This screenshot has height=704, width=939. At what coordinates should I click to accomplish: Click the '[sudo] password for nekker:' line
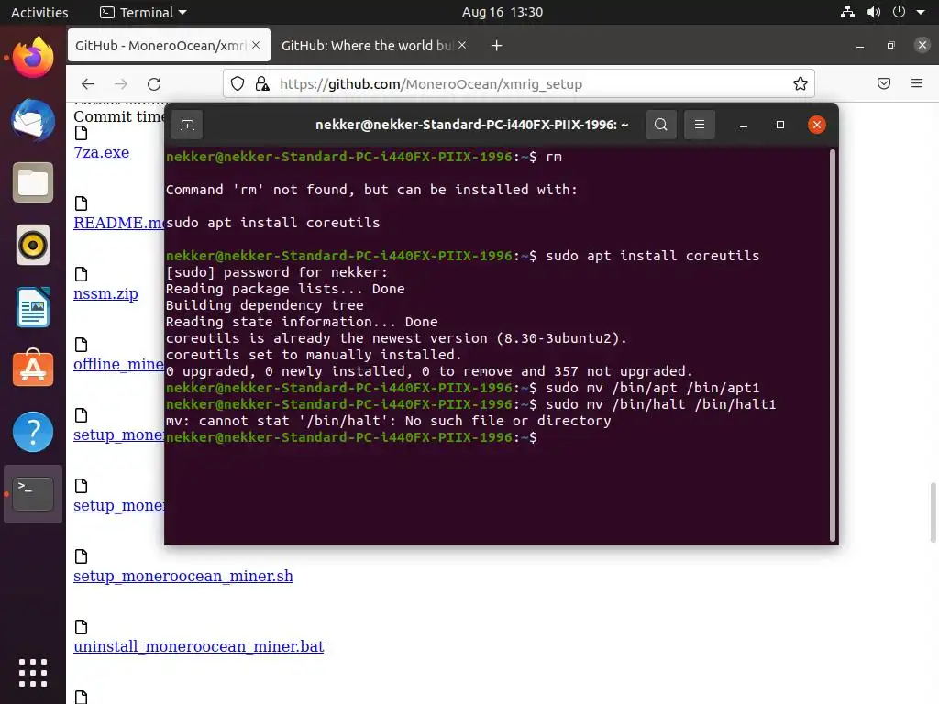click(x=277, y=272)
